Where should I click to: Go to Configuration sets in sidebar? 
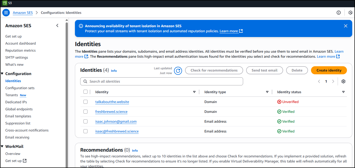20,88
